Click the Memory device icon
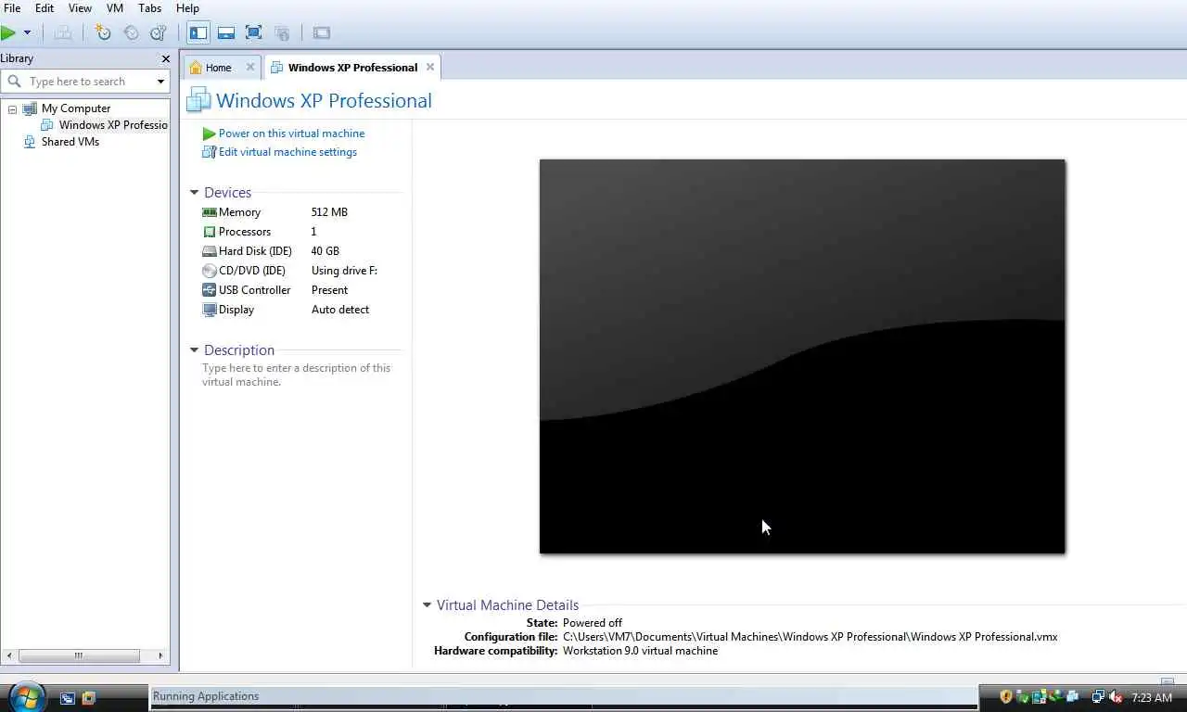Viewport: 1187px width, 712px height. pyautogui.click(x=210, y=212)
